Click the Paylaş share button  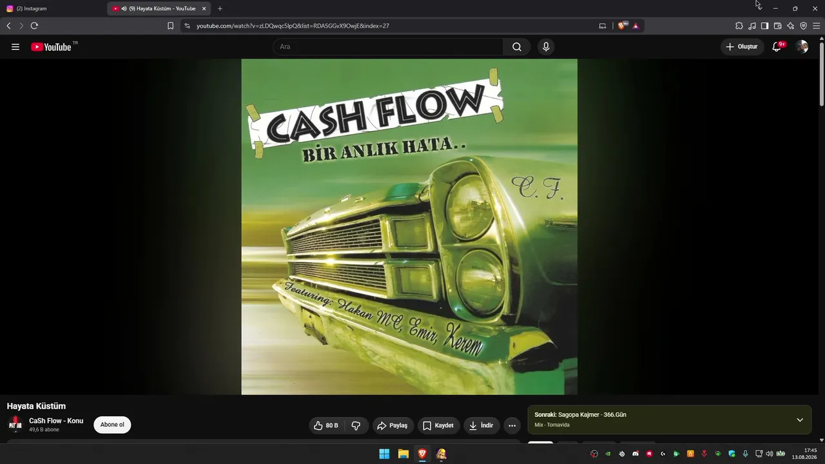(x=393, y=425)
